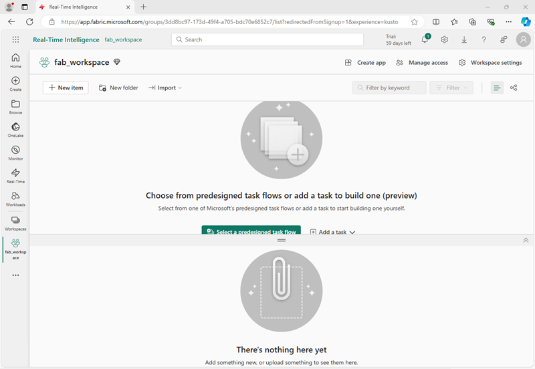535x369 pixels.
Task: Select the Browse item in sidebar
Action: (x=15, y=107)
